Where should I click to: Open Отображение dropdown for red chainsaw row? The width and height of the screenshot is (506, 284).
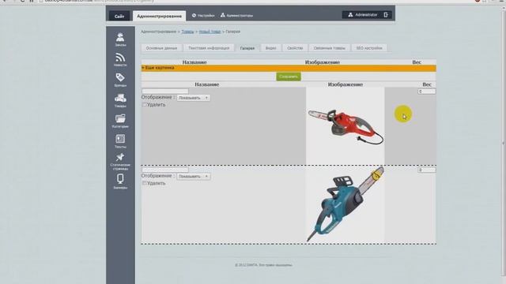(x=193, y=98)
